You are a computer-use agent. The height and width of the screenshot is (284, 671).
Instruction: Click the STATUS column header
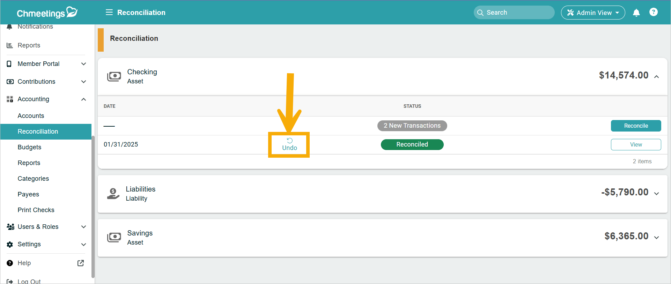pyautogui.click(x=412, y=106)
